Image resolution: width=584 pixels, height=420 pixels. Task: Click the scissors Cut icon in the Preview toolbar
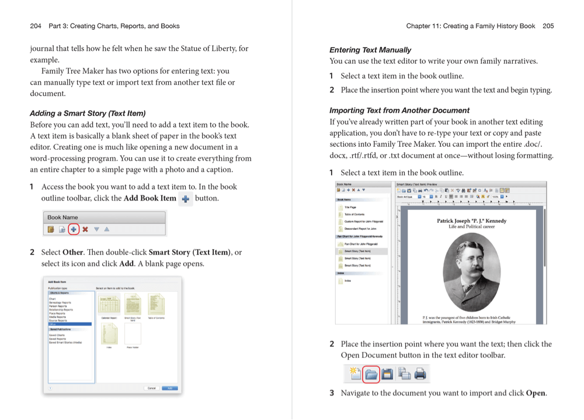click(436, 190)
